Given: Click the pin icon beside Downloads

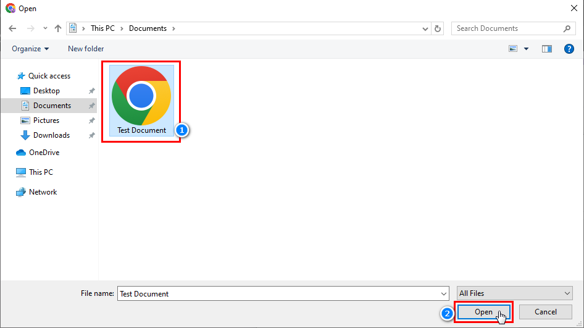Looking at the screenshot, I should (91, 136).
